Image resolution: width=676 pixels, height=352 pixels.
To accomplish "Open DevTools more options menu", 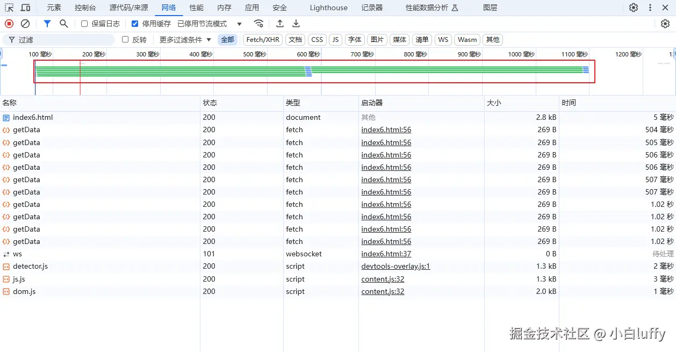I will (650, 8).
